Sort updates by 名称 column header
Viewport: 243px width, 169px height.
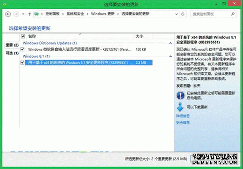[32, 36]
